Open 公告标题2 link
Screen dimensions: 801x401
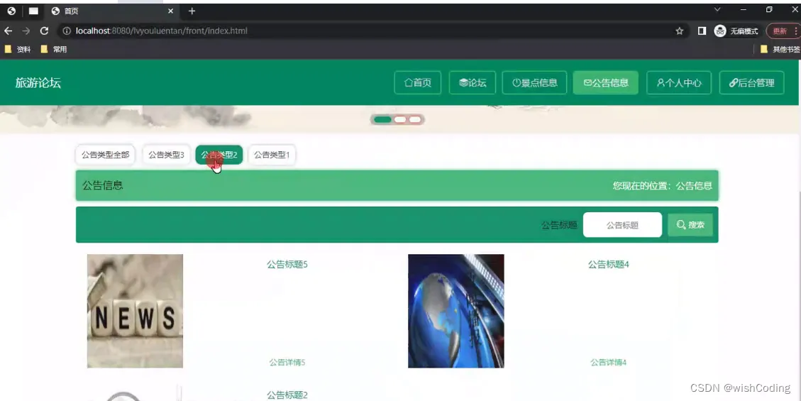(x=287, y=395)
